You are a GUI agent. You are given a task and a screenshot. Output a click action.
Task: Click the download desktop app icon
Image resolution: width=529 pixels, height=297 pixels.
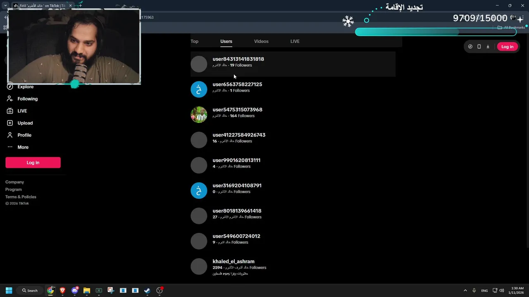pos(488,47)
